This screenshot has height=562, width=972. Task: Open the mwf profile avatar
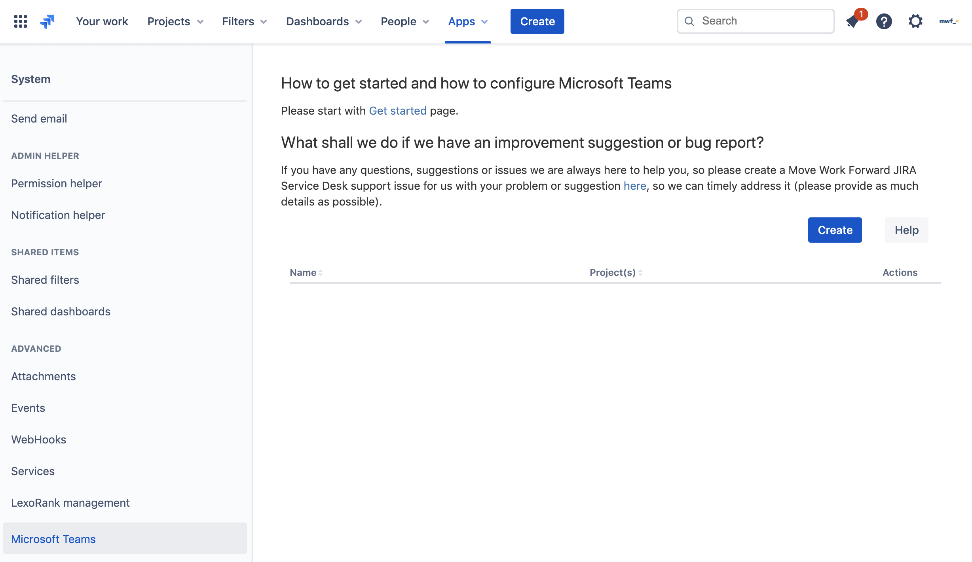(x=948, y=21)
